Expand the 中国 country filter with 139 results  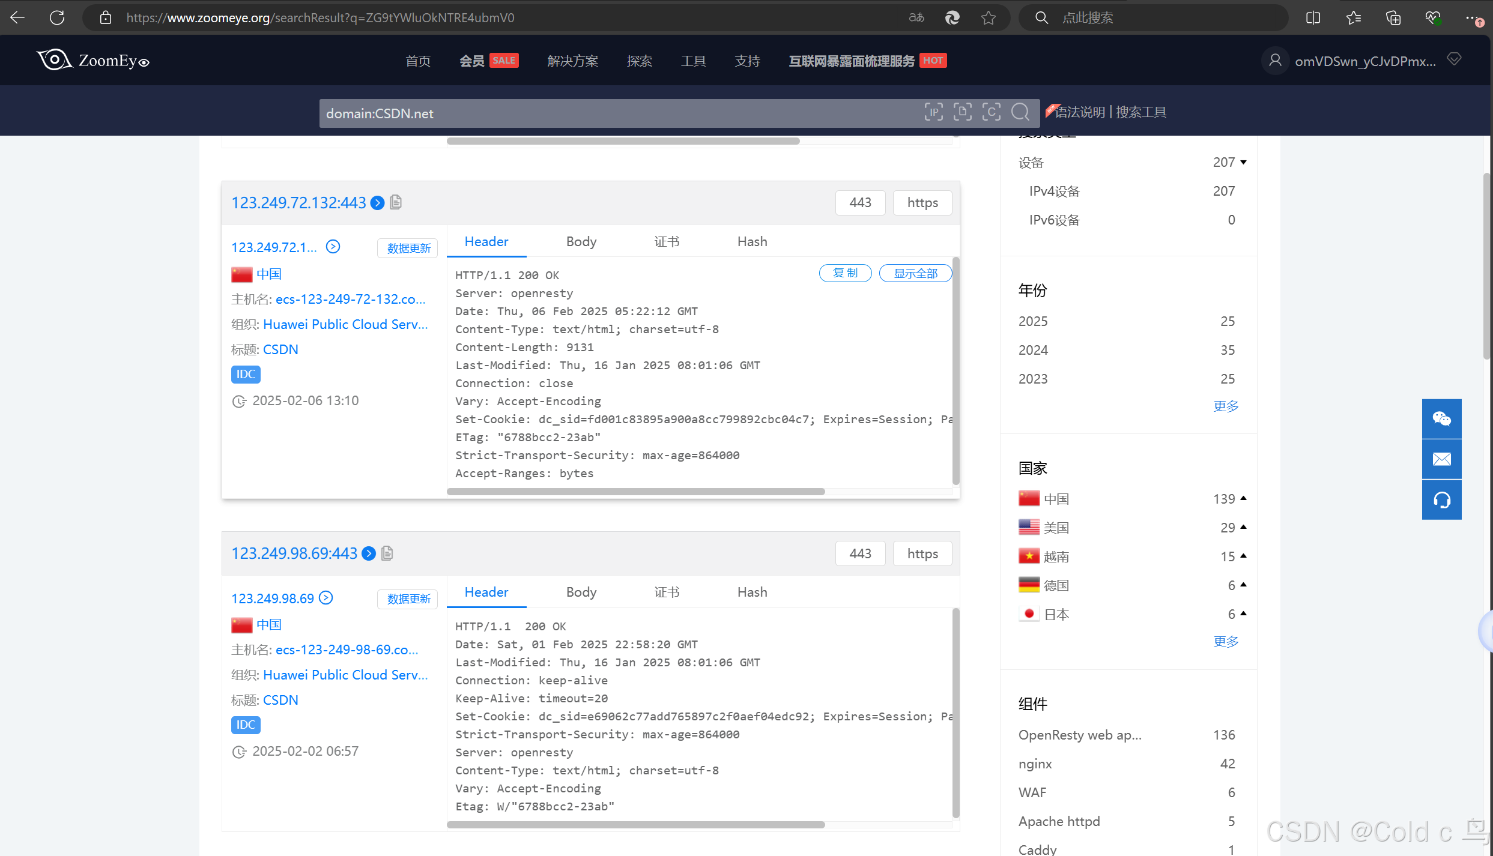coord(1244,498)
